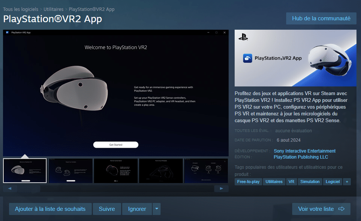
Task: Click the right arrow of the screenshot strip
Action: (x=221, y=189)
